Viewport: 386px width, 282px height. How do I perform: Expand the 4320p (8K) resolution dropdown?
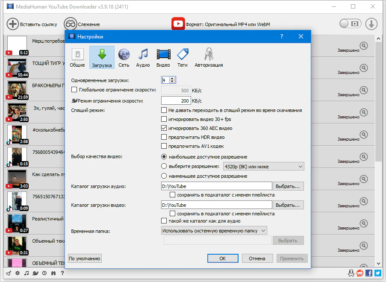(262, 167)
